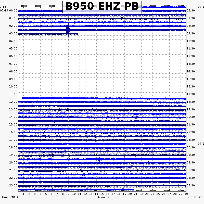
Task: Click the event near minute 23 on 20:00 trace
Action: tap(148, 163)
